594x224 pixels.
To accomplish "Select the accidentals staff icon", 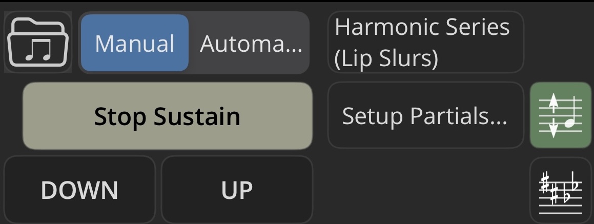I will [560, 191].
